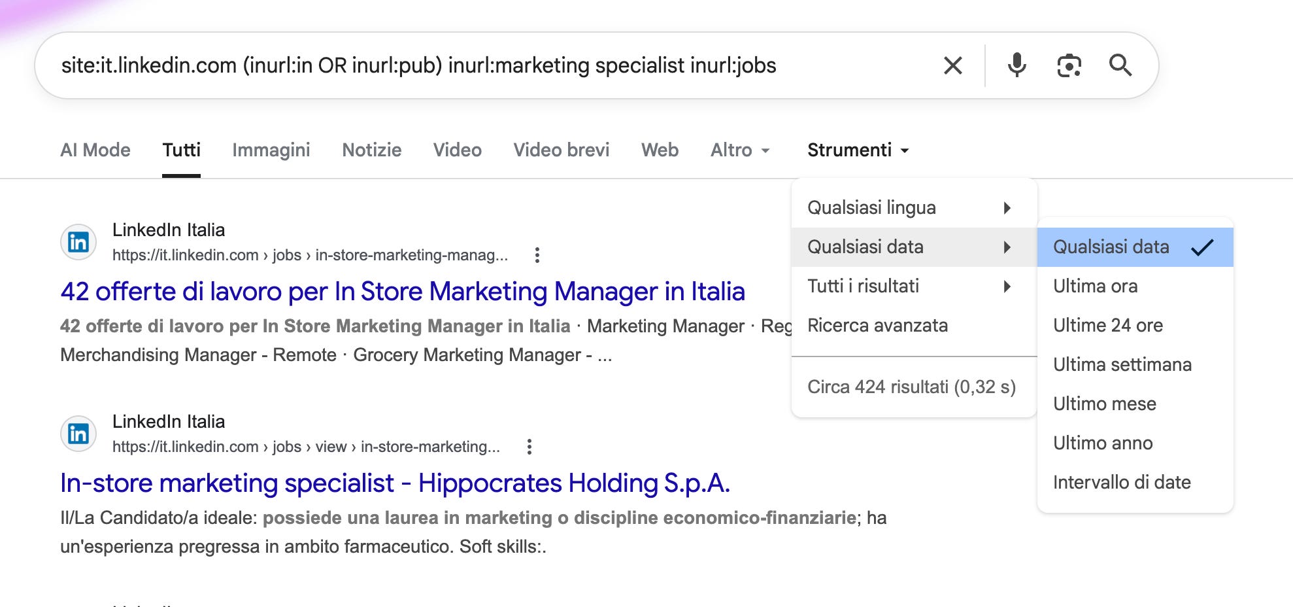This screenshot has width=1293, height=607.
Task: Filter results by Ultime 24 ore
Action: 1135,326
